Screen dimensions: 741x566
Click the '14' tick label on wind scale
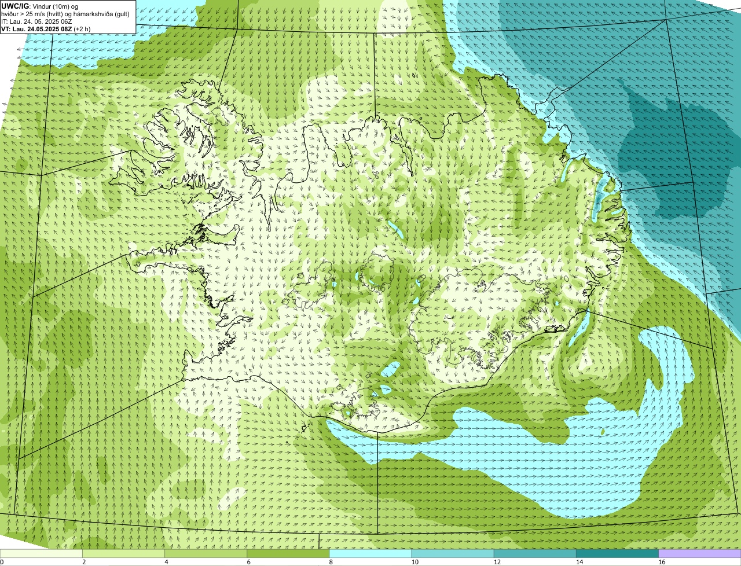click(x=579, y=562)
